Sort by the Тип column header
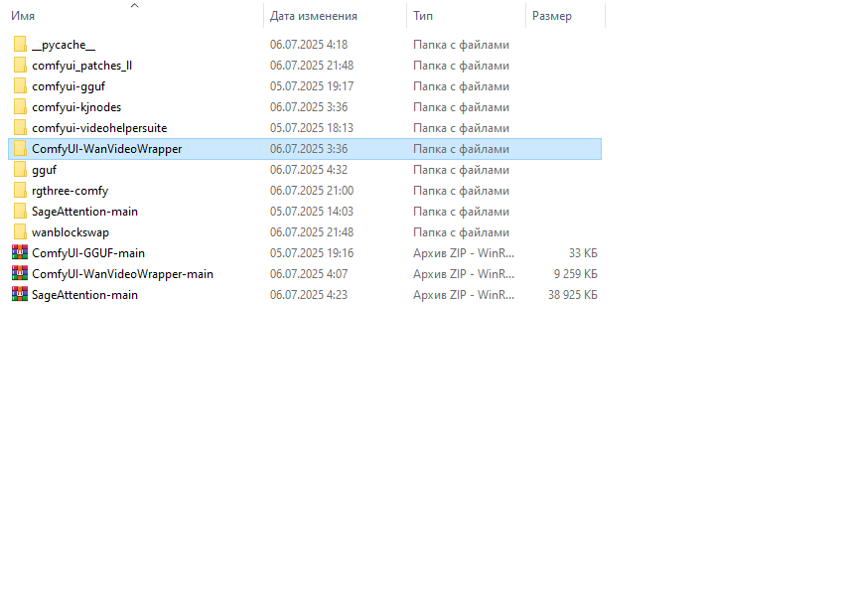 [423, 16]
